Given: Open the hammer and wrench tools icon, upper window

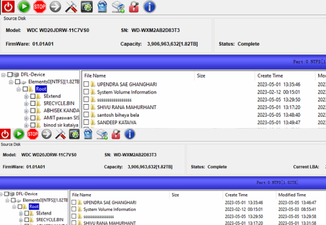Looking at the screenshot, I should point(71,7).
